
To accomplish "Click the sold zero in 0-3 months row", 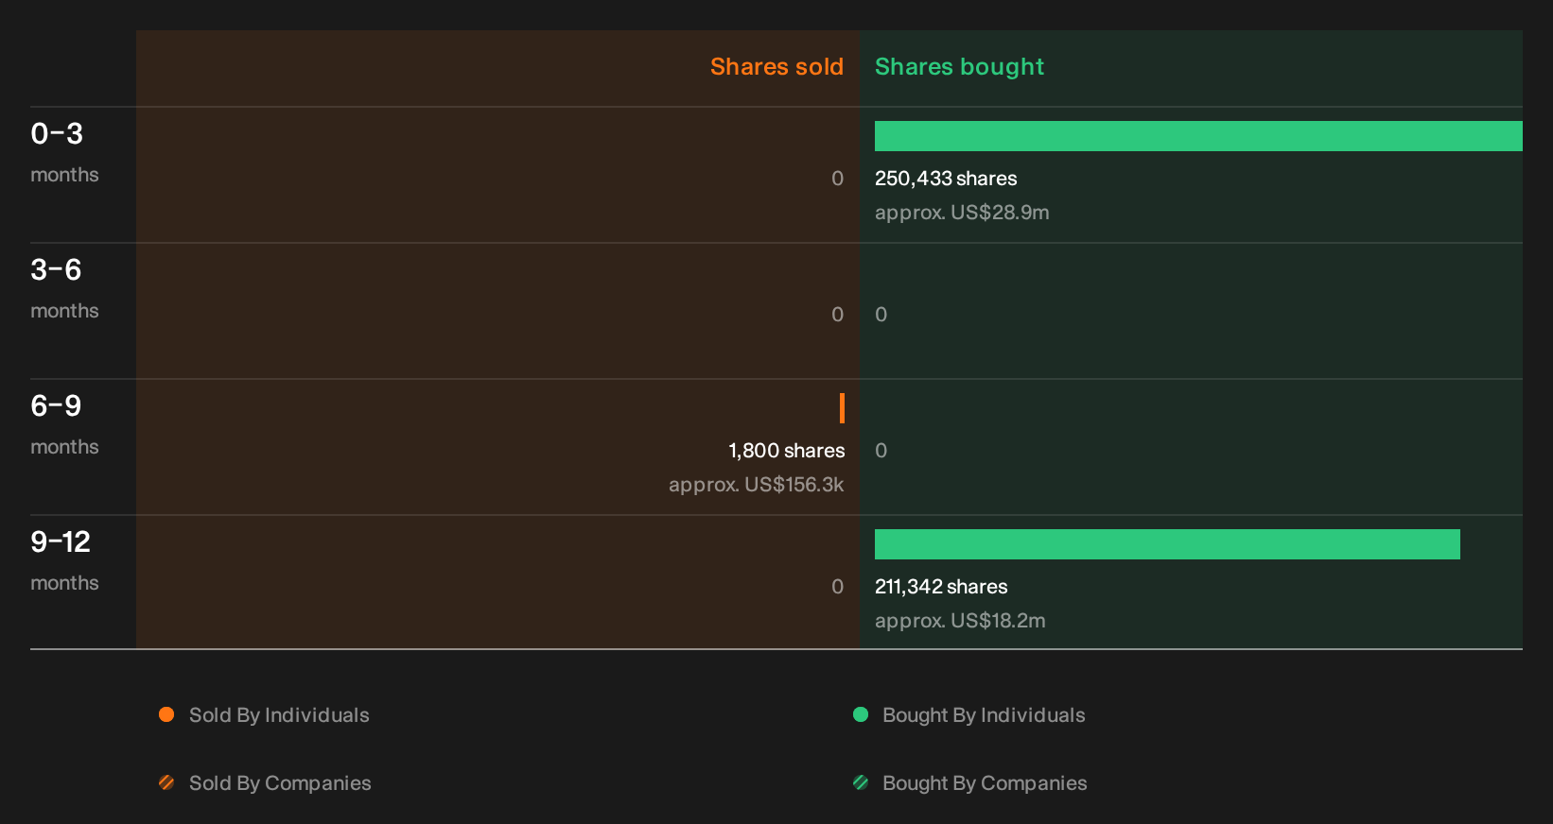I will coord(837,179).
